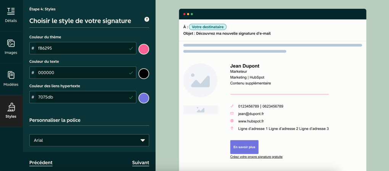The image size is (389, 171).
Task: Select the Styles tab in sidebar
Action: (11, 111)
